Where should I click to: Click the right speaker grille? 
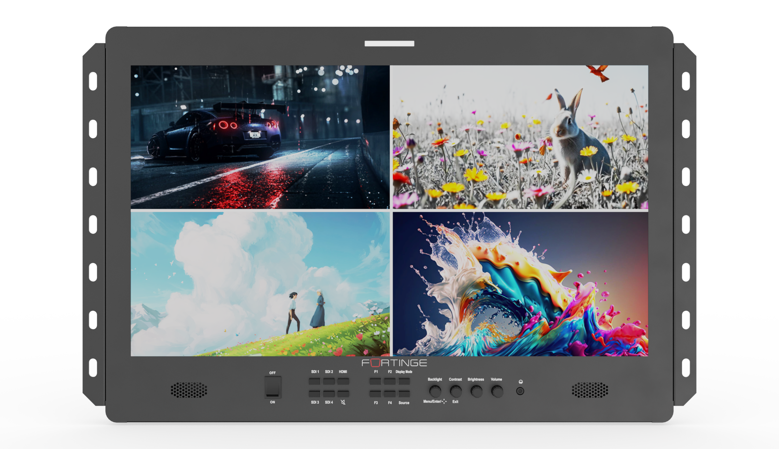point(590,390)
